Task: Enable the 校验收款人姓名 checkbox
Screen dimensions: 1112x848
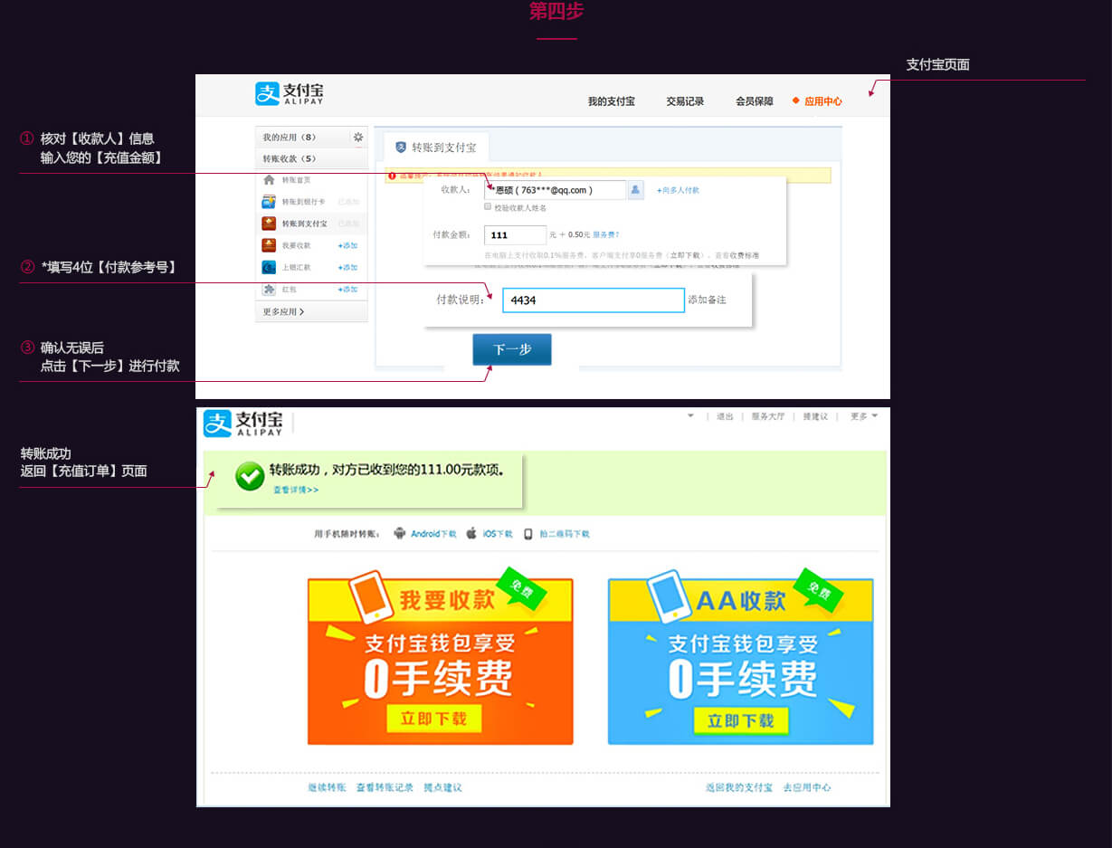Action: coord(488,208)
